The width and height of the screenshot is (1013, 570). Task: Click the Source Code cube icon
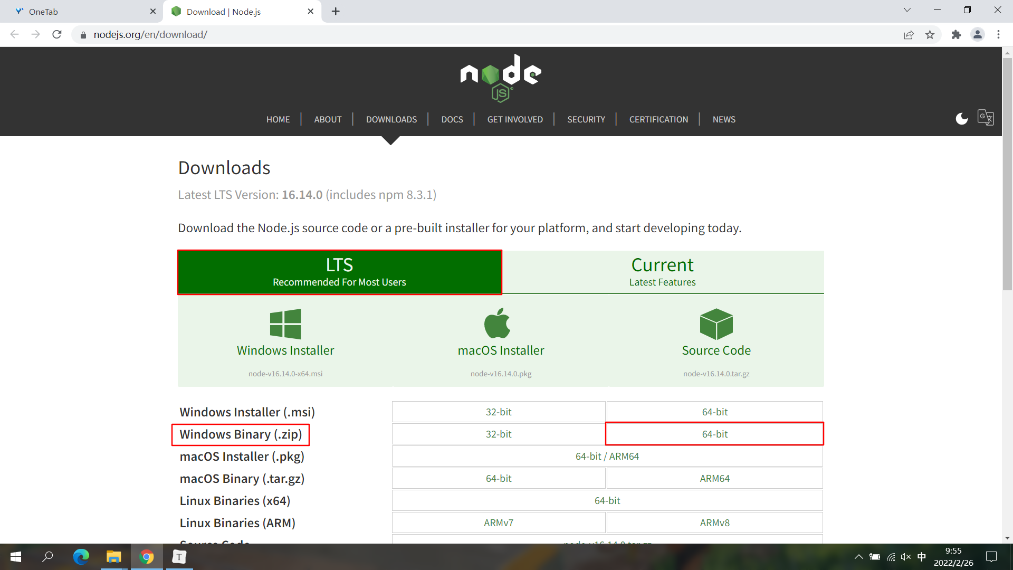716,324
